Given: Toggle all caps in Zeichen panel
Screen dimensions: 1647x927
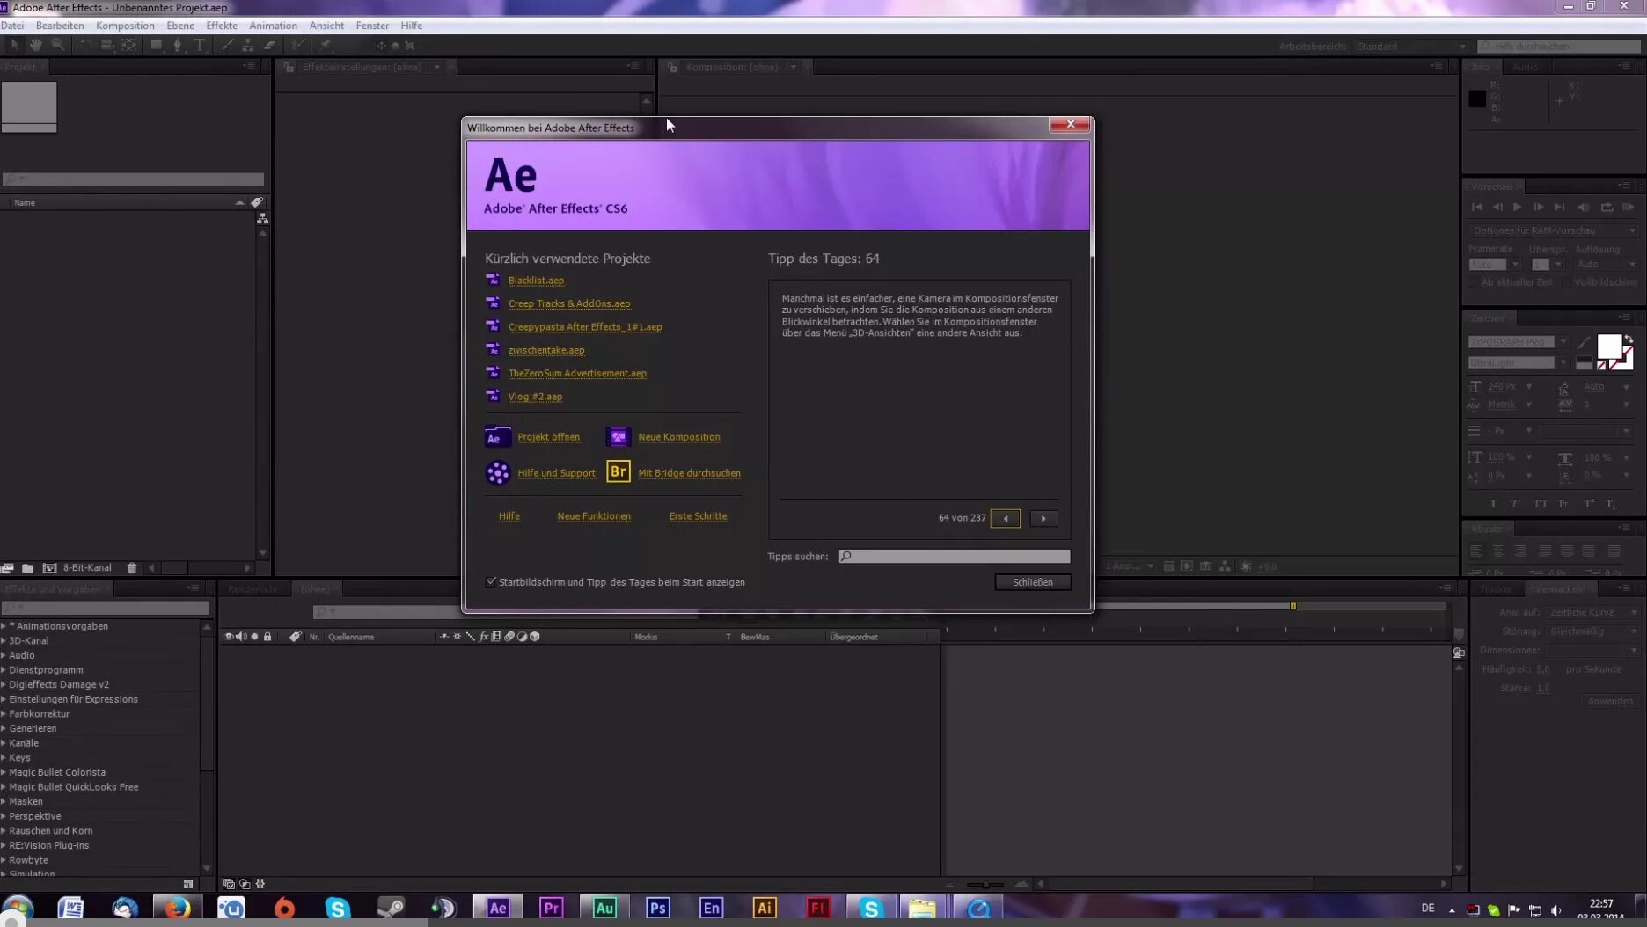Looking at the screenshot, I should tap(1540, 504).
